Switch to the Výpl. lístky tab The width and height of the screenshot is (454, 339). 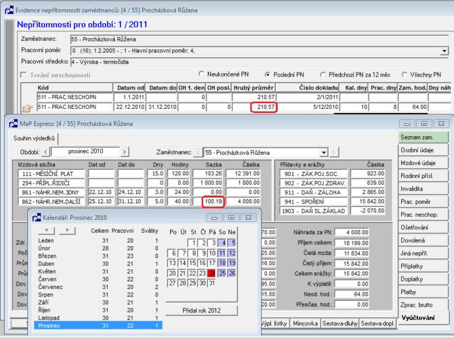[x=274, y=323]
